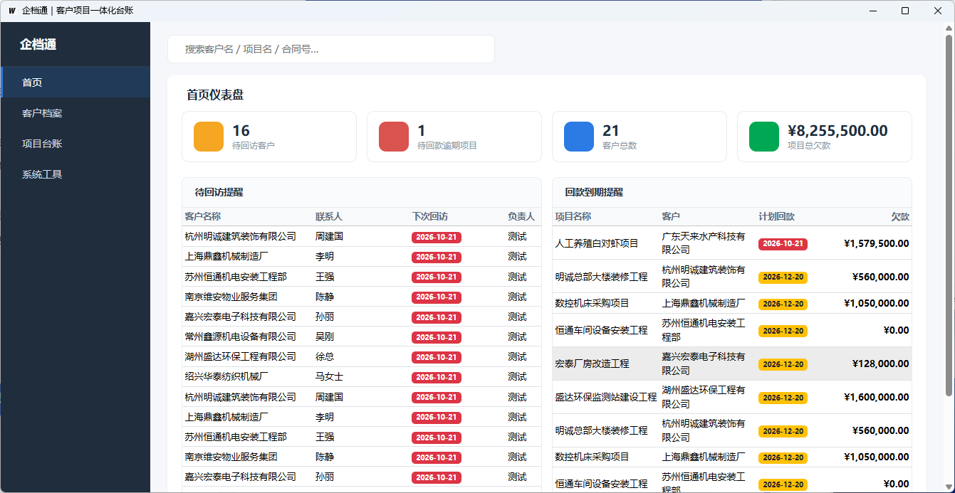The width and height of the screenshot is (955, 493).
Task: Click the 回款到期提醒 panel title
Action: 594,192
